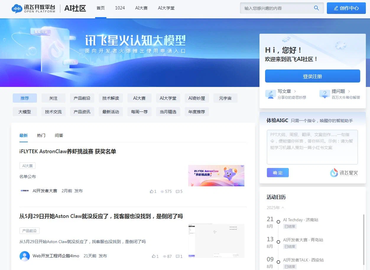Open post title 从5月29日开始Aston Claw就没反应了

(x=101, y=216)
